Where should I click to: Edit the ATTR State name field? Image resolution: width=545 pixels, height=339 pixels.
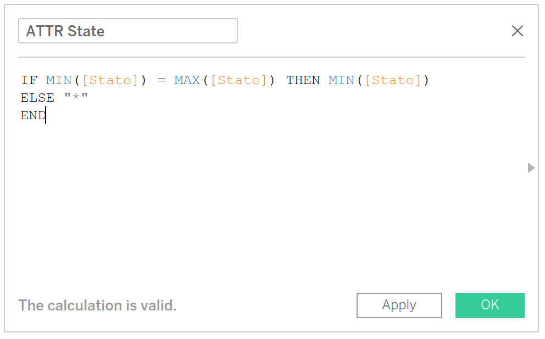[128, 31]
